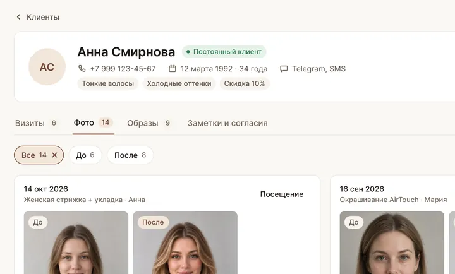Open the Клиенты breadcrumb link
The height and width of the screenshot is (274, 455).
tap(43, 17)
